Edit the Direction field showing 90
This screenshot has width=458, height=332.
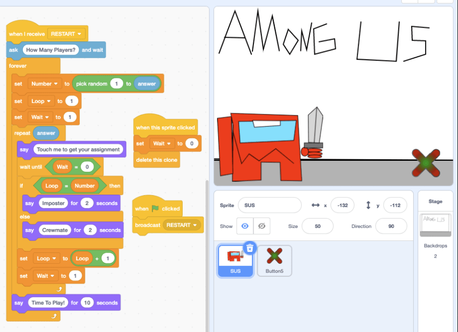coord(391,226)
